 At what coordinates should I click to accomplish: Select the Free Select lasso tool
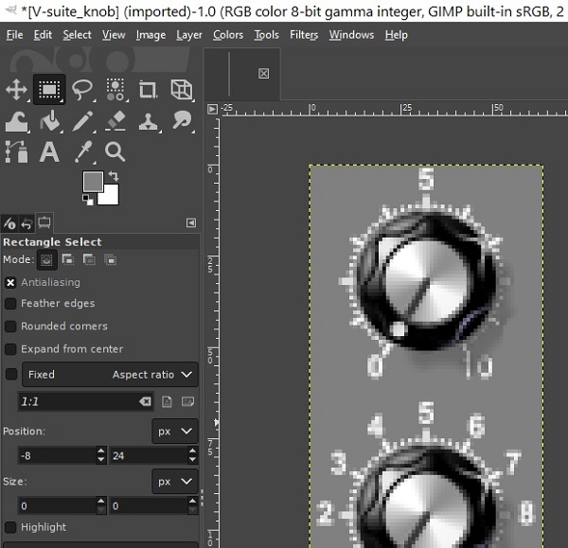coord(82,90)
